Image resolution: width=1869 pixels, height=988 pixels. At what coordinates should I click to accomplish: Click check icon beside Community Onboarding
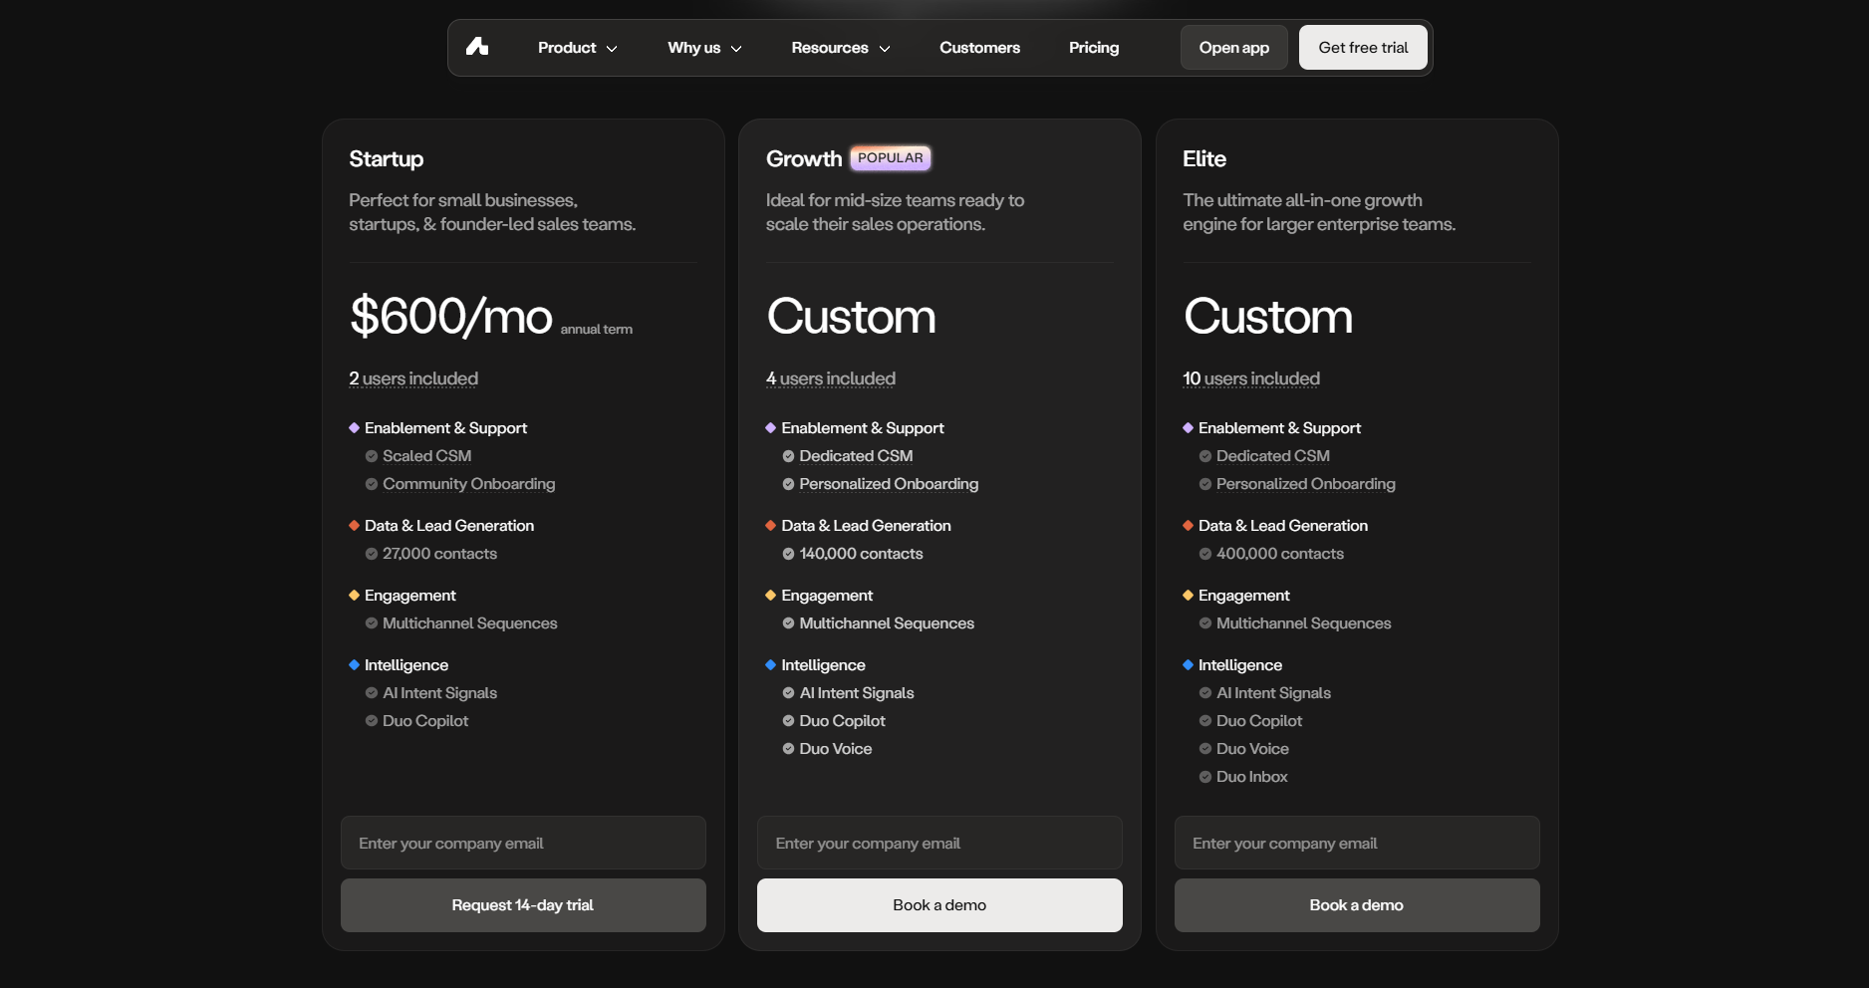coord(372,484)
